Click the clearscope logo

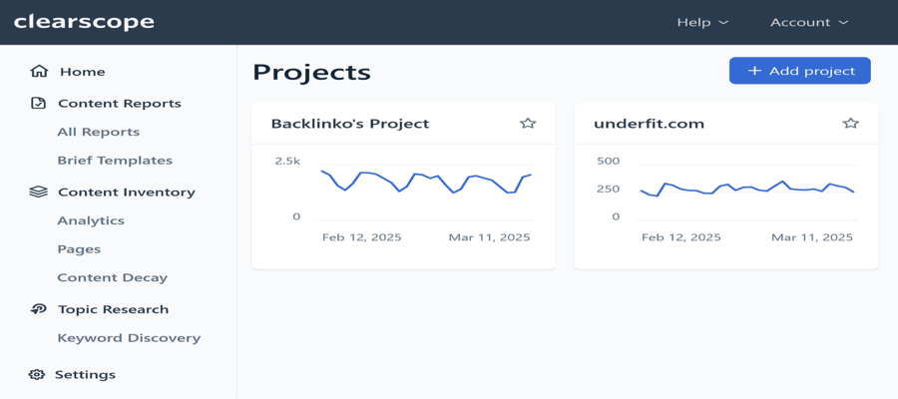(84, 22)
